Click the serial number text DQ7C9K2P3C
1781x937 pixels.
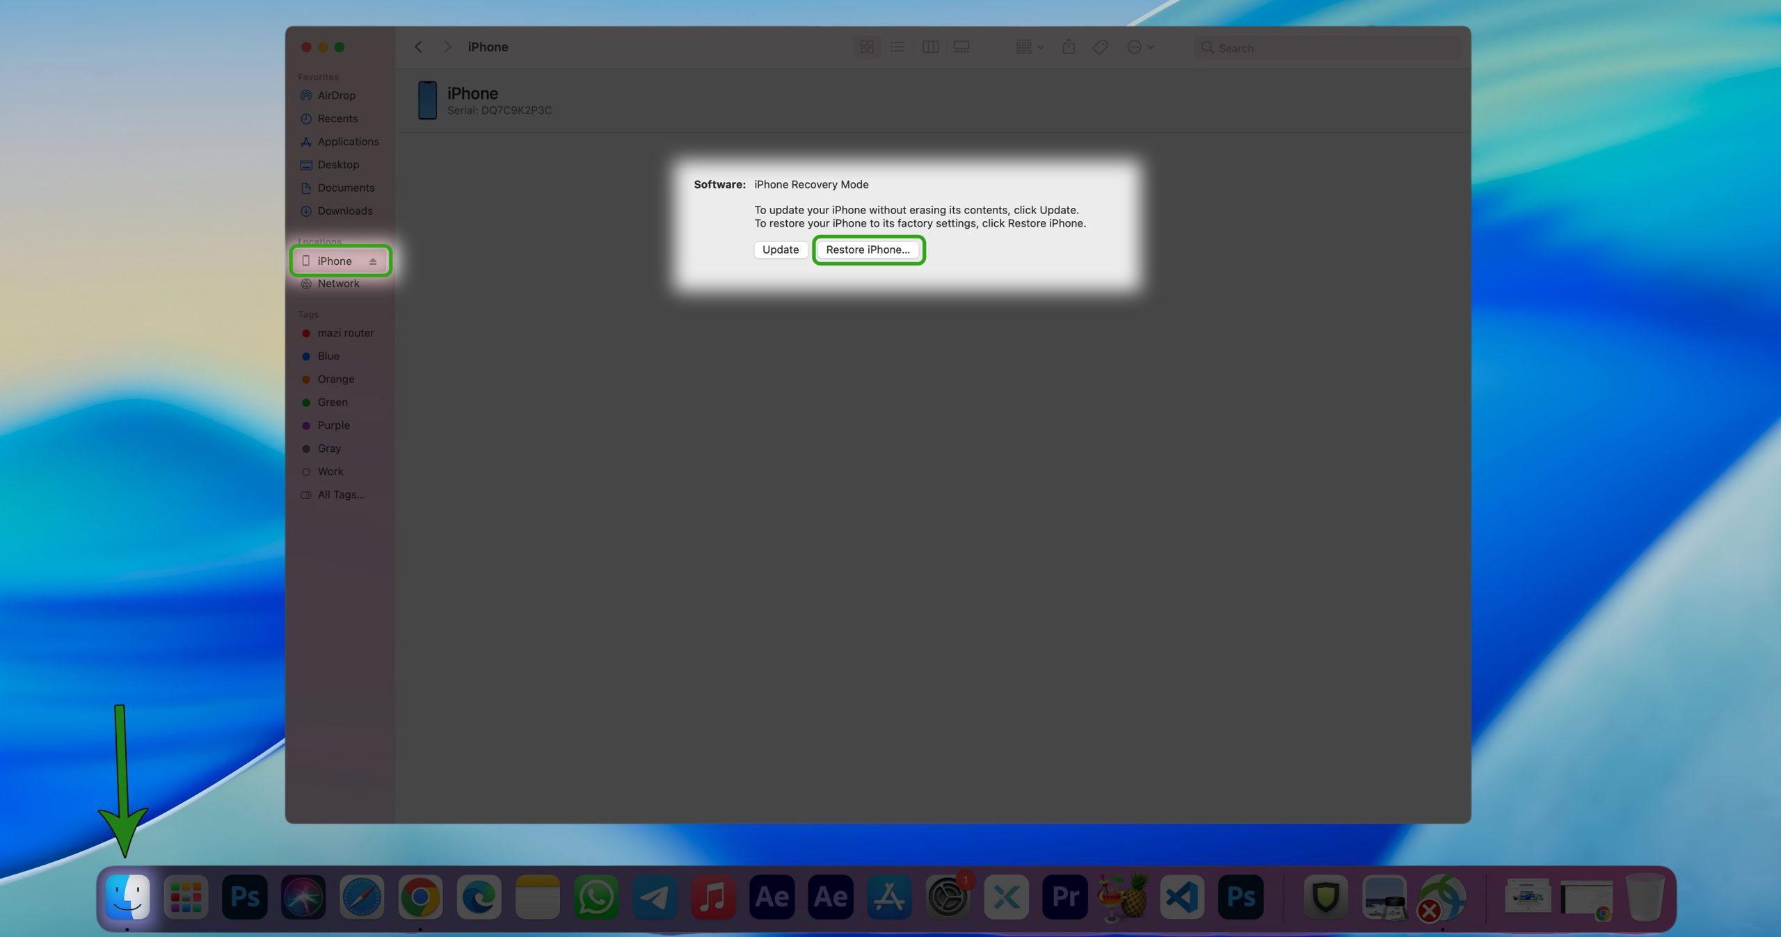516,110
